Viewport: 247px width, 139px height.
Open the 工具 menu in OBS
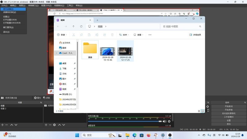click(x=70, y=6)
